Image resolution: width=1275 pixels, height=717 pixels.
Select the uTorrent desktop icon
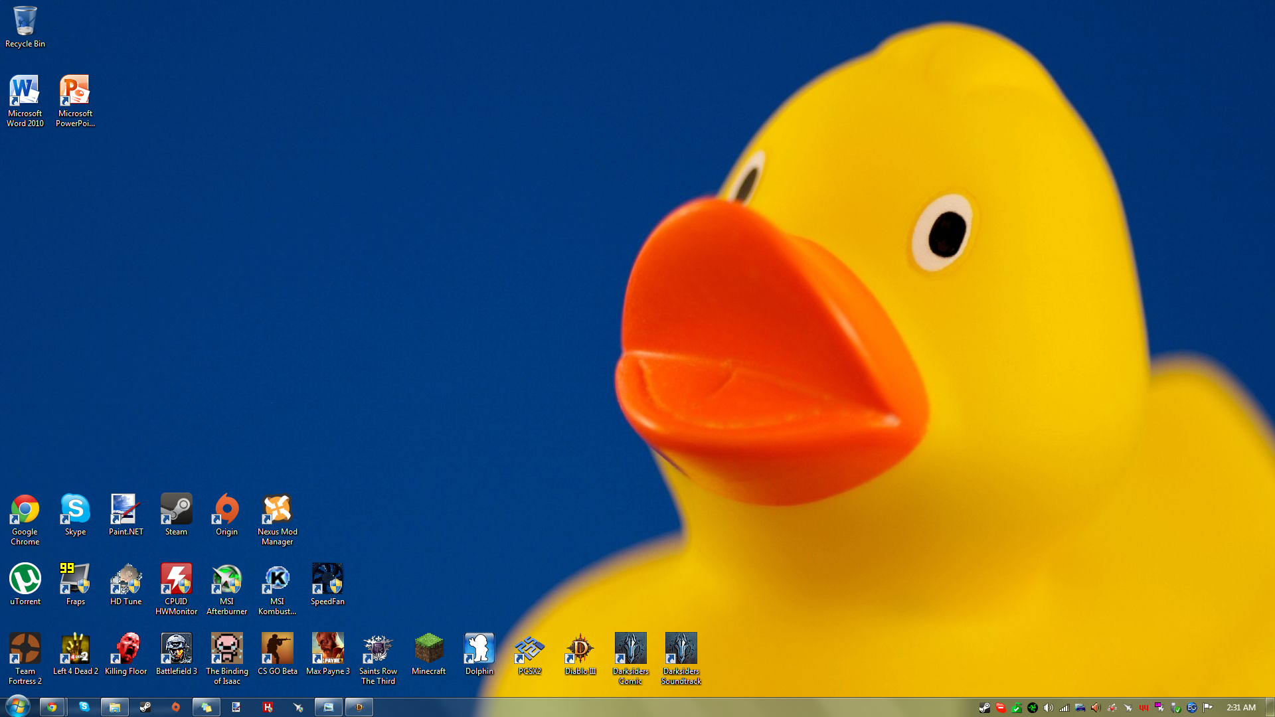tap(25, 580)
